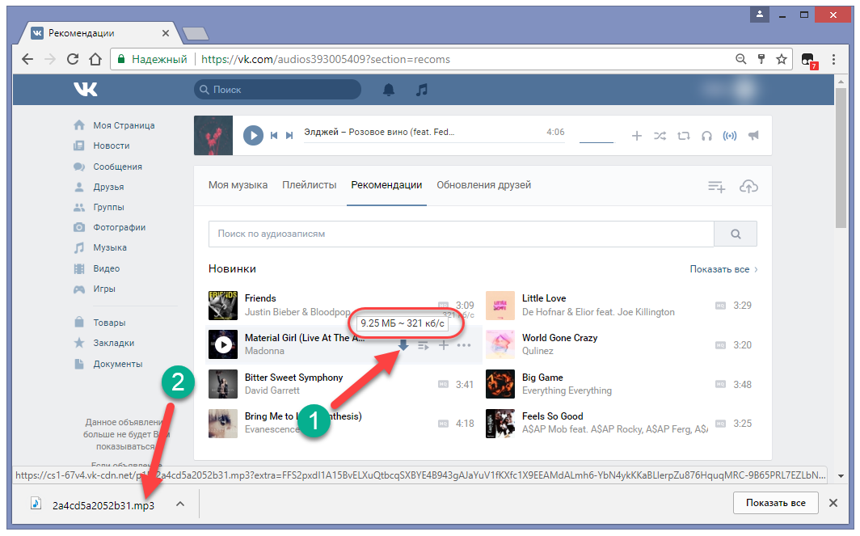Screen dimensions: 860x536
Task: Focus the Поиск по аудиозаписям field
Action: pyautogui.click(x=462, y=234)
